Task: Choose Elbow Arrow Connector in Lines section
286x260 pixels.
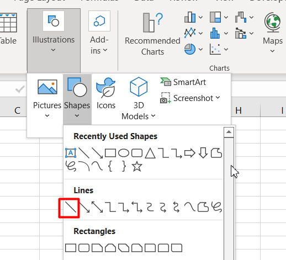Action: click(124, 207)
